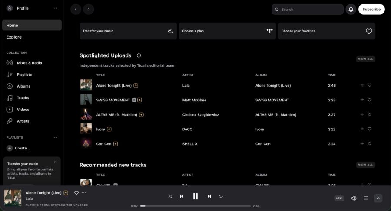Go to Mixes & Radio
Viewport: 391px width, 211px height.
click(x=29, y=63)
